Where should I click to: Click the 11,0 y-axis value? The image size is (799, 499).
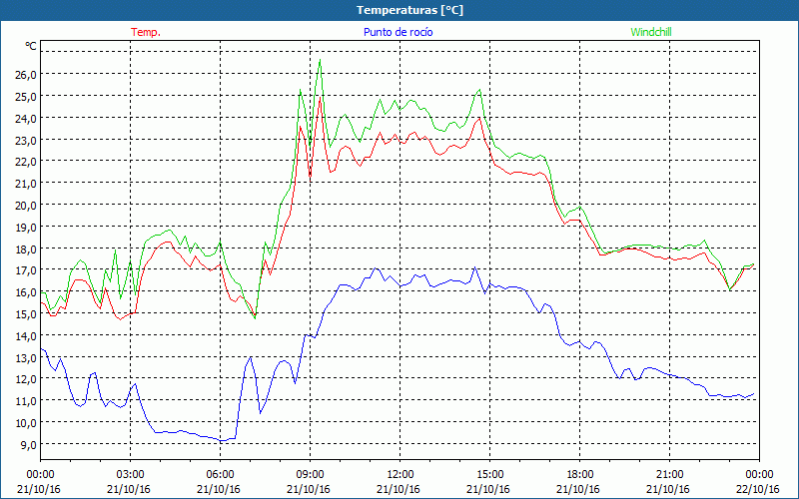click(26, 401)
